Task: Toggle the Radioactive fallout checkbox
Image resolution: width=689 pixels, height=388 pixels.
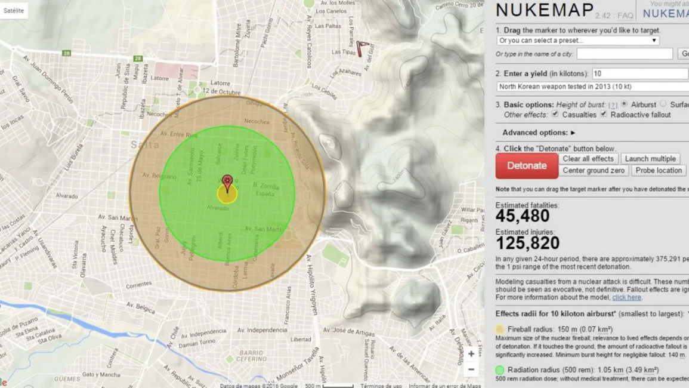Action: [604, 115]
